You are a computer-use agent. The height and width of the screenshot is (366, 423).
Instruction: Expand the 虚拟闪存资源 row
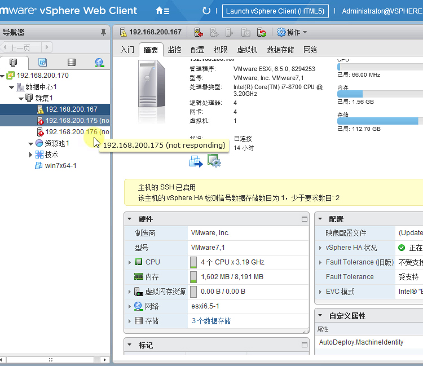click(130, 292)
